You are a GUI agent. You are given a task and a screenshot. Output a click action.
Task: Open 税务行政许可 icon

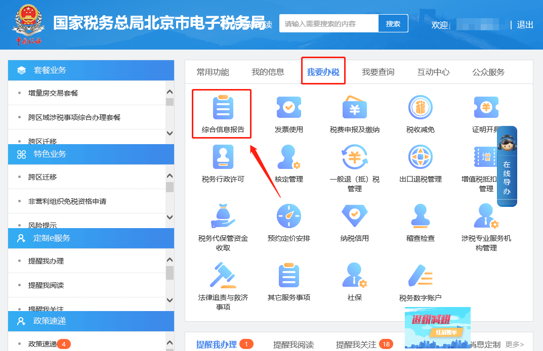[x=223, y=157]
